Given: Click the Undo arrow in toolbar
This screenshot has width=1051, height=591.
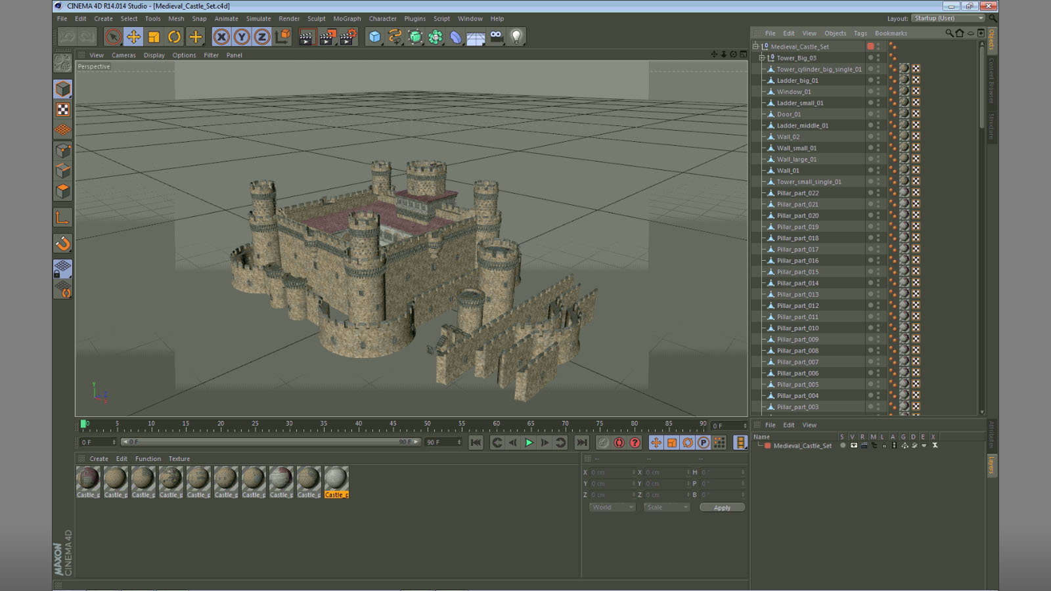Looking at the screenshot, I should pos(67,37).
